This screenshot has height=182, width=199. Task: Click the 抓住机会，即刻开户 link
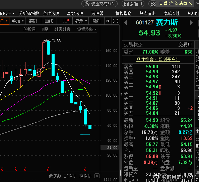click(158, 59)
